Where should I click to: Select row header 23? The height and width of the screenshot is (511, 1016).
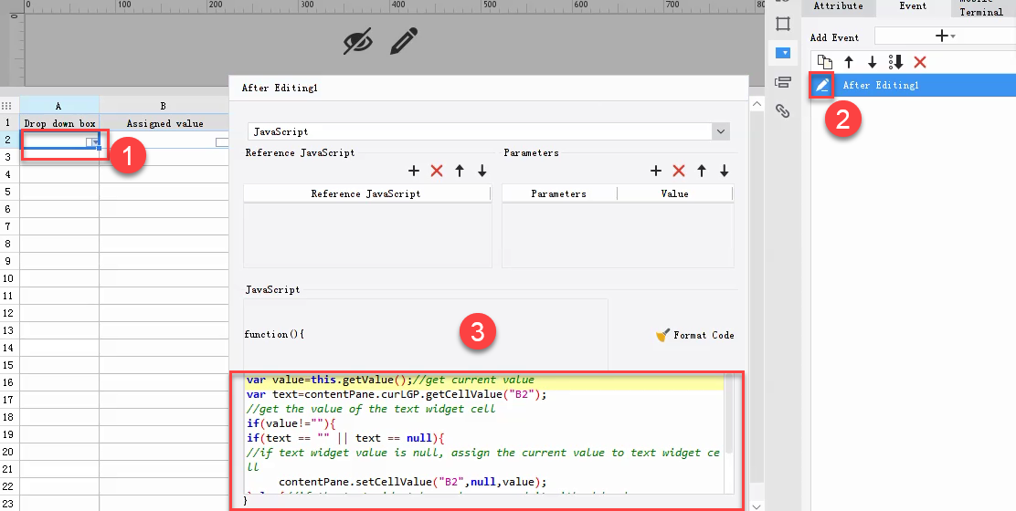(x=8, y=503)
